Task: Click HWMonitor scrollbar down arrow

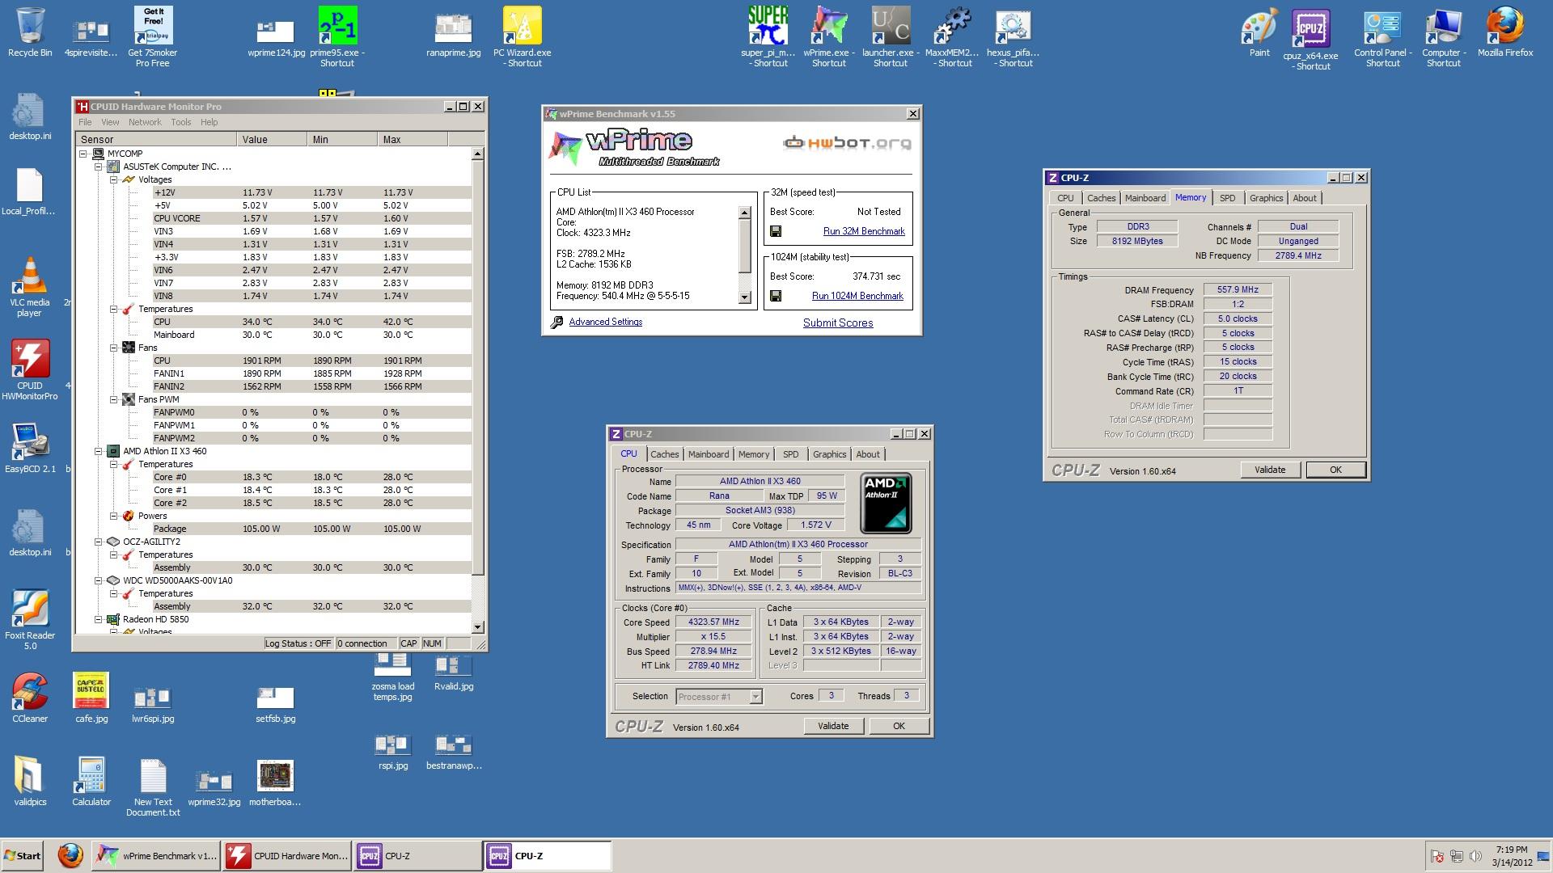Action: click(x=477, y=626)
